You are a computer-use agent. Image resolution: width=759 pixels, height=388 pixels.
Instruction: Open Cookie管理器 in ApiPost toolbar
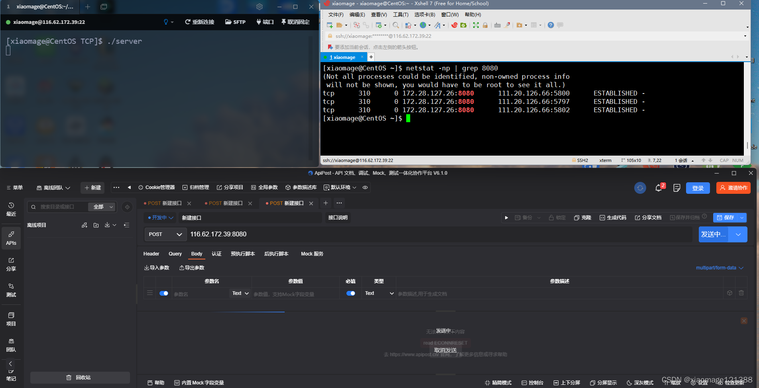(156, 187)
